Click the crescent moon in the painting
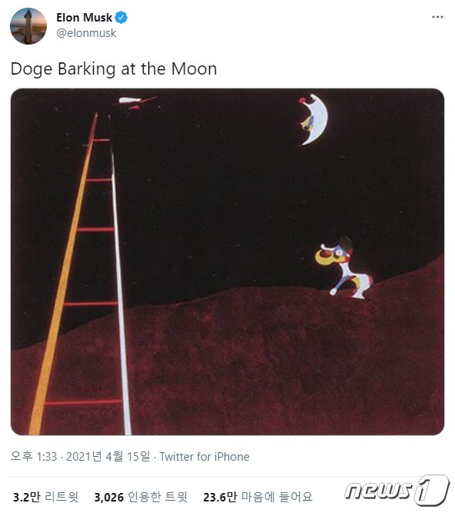This screenshot has width=455, height=513. coord(314,119)
